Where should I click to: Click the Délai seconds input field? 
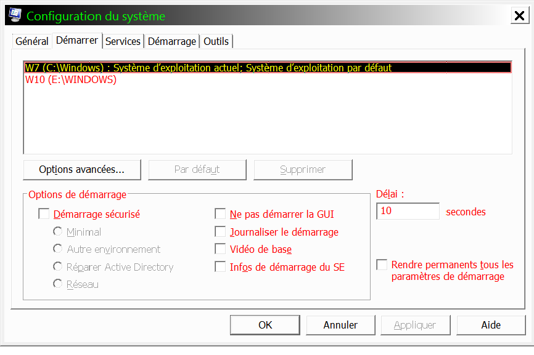click(408, 211)
